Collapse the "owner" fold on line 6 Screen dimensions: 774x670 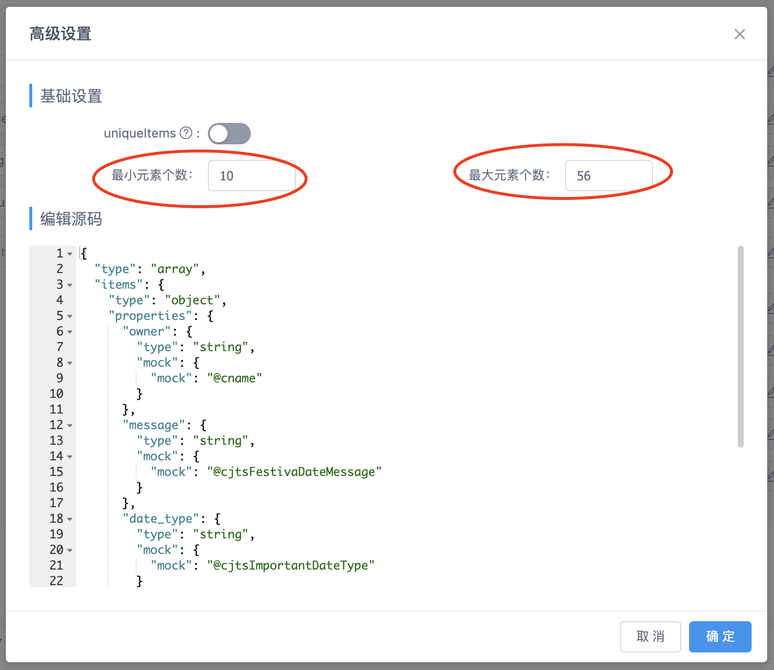click(x=70, y=332)
